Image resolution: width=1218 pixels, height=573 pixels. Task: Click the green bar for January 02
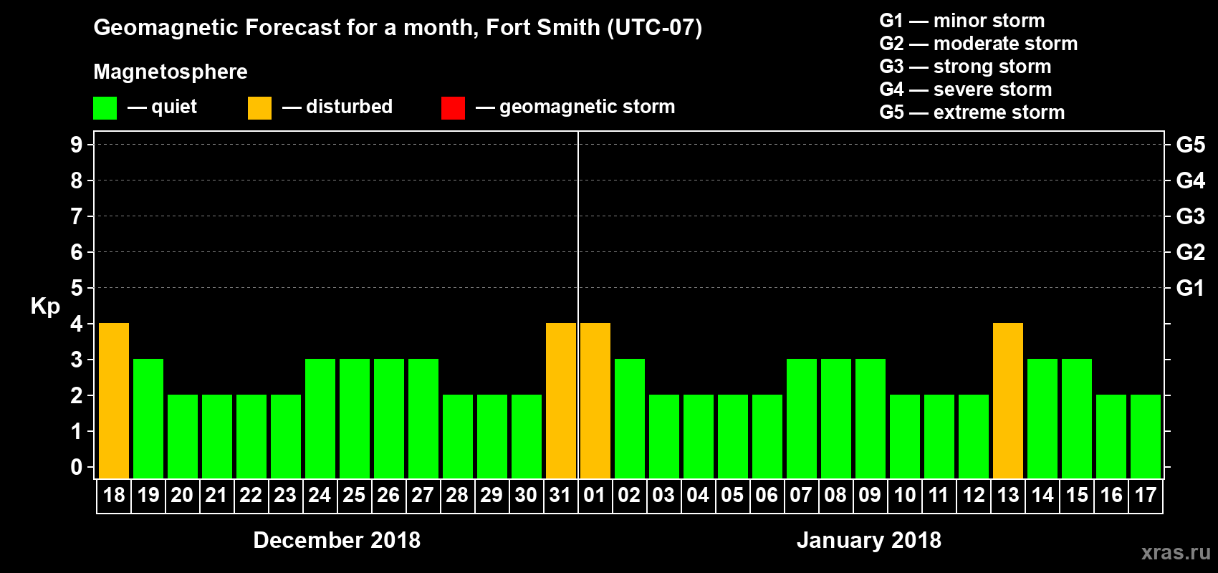click(630, 419)
